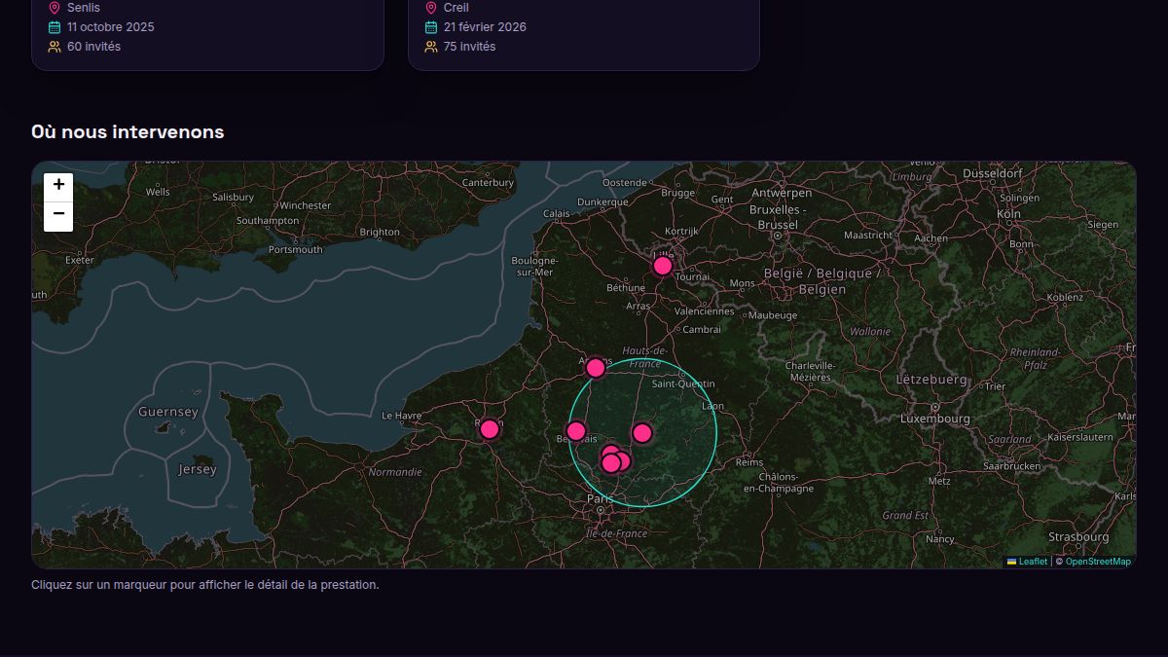Open the OpenStreetMap attribution link

1098,562
